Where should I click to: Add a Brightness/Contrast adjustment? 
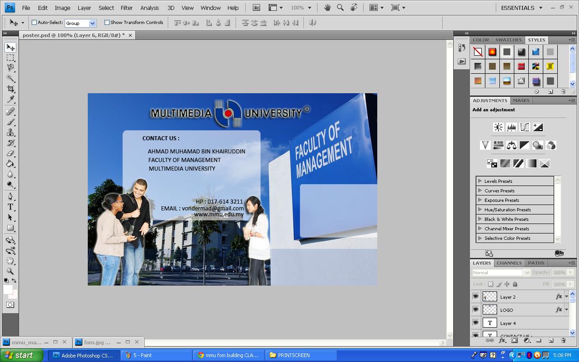(498, 127)
